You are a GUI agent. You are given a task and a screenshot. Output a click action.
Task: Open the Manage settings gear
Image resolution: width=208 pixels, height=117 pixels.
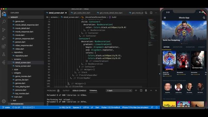tap(4, 101)
